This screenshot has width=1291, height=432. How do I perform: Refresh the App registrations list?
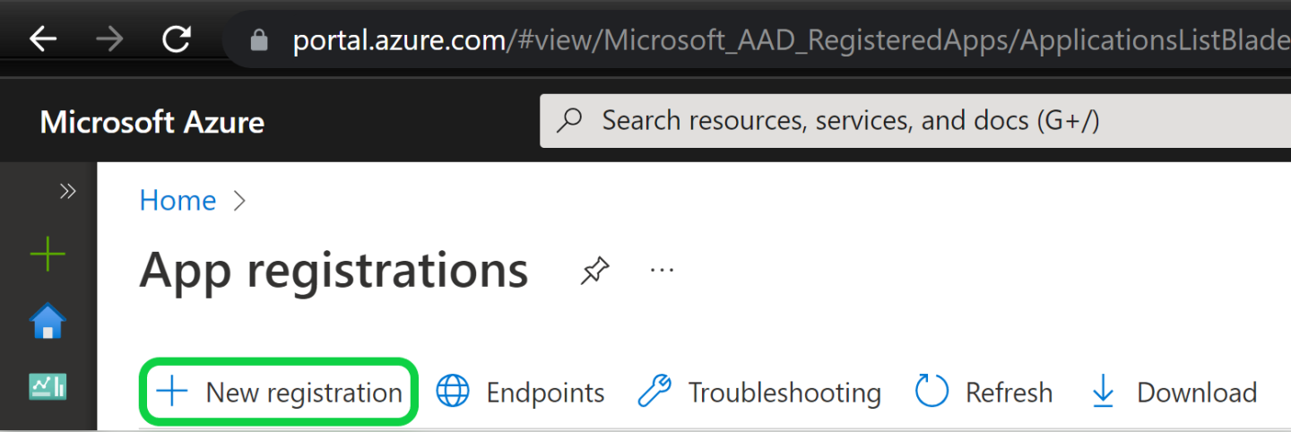coord(983,392)
